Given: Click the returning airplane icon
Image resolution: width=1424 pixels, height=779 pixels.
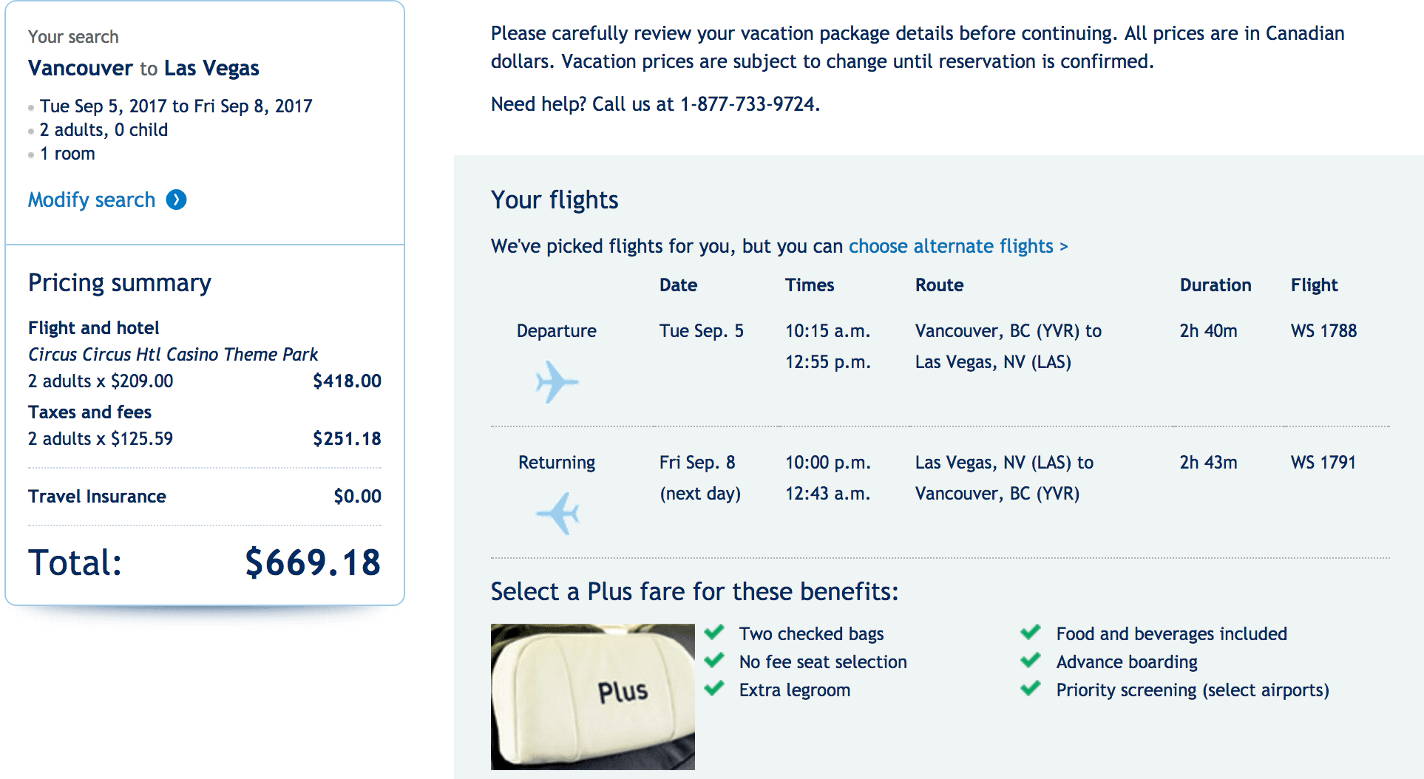Looking at the screenshot, I should click(x=558, y=513).
